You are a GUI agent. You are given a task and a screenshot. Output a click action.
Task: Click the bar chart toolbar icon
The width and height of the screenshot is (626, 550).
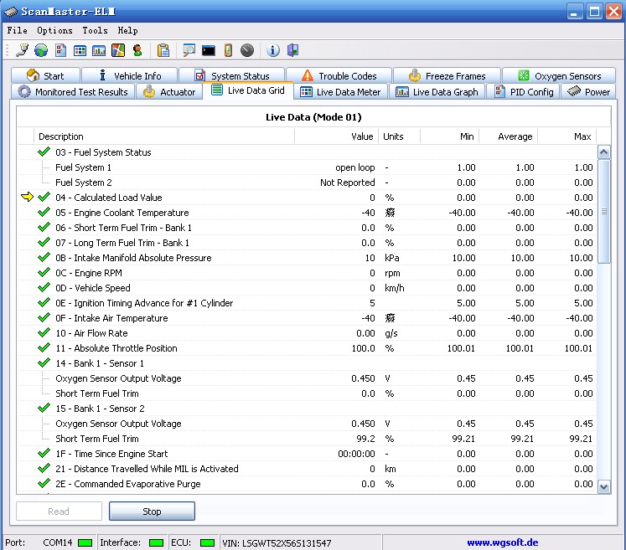pyautogui.click(x=99, y=51)
